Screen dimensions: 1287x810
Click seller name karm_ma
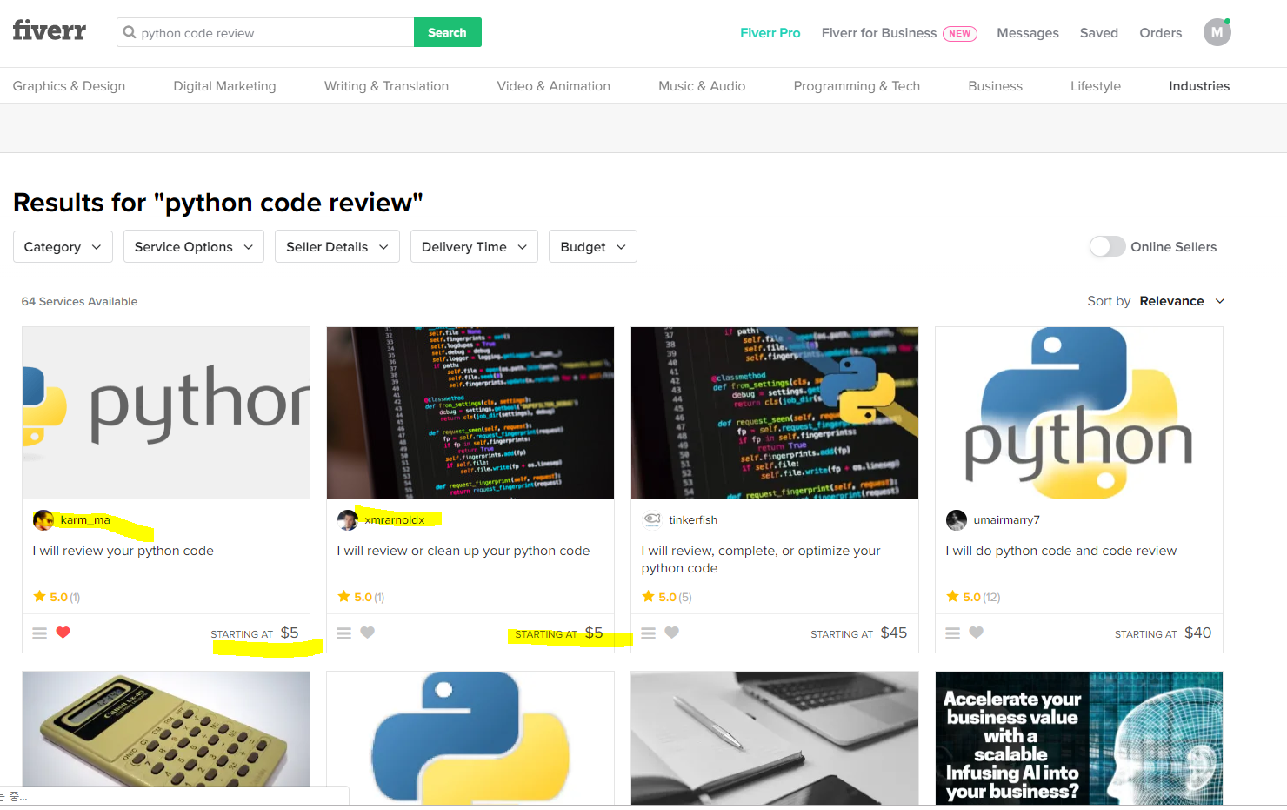85,520
